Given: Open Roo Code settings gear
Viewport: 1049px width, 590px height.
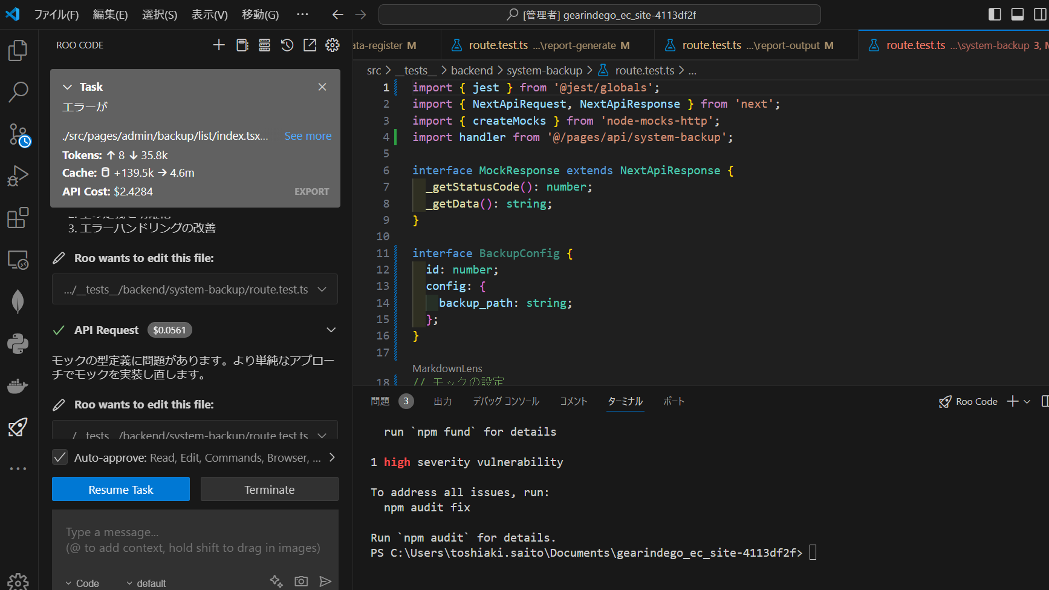Looking at the screenshot, I should tap(333, 45).
